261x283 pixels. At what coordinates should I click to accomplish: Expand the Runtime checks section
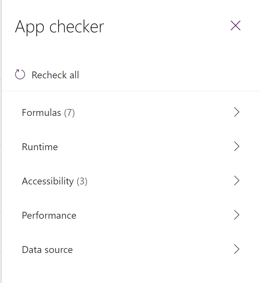click(x=39, y=147)
